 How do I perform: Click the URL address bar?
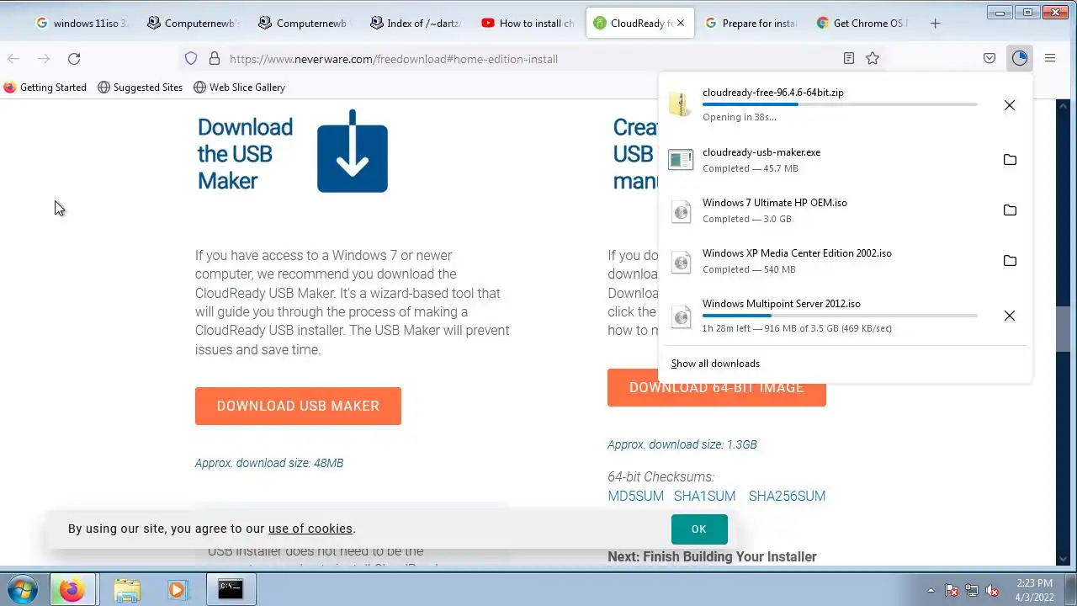(x=530, y=59)
